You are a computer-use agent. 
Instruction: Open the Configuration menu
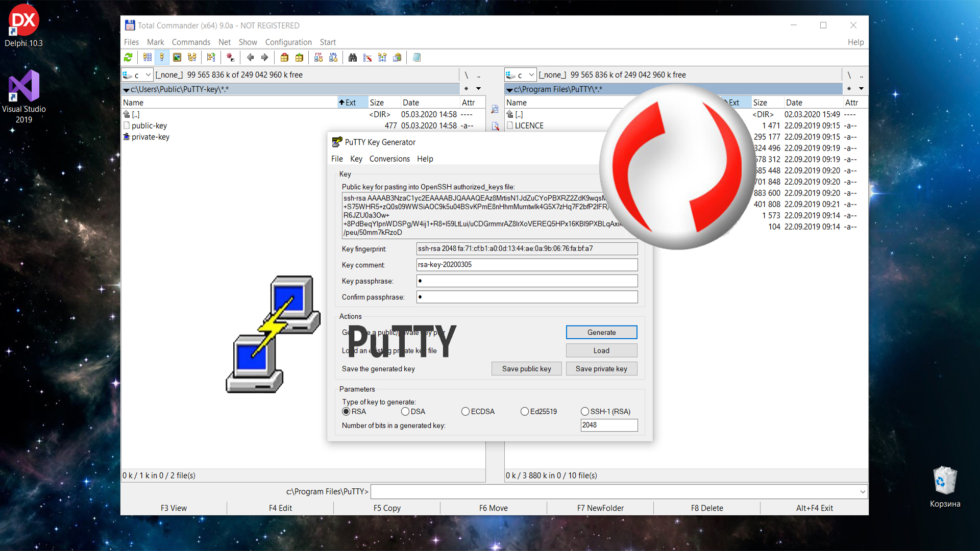click(x=288, y=42)
